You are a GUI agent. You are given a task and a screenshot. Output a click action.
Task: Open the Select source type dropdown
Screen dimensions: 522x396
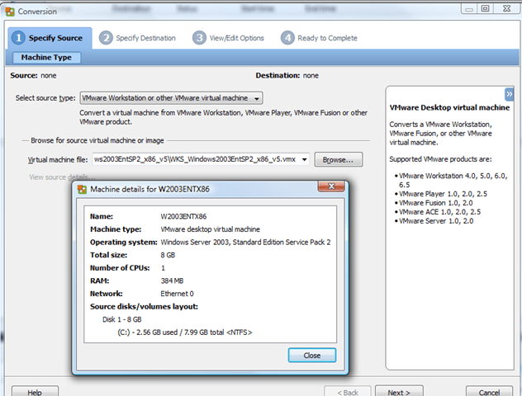click(171, 97)
